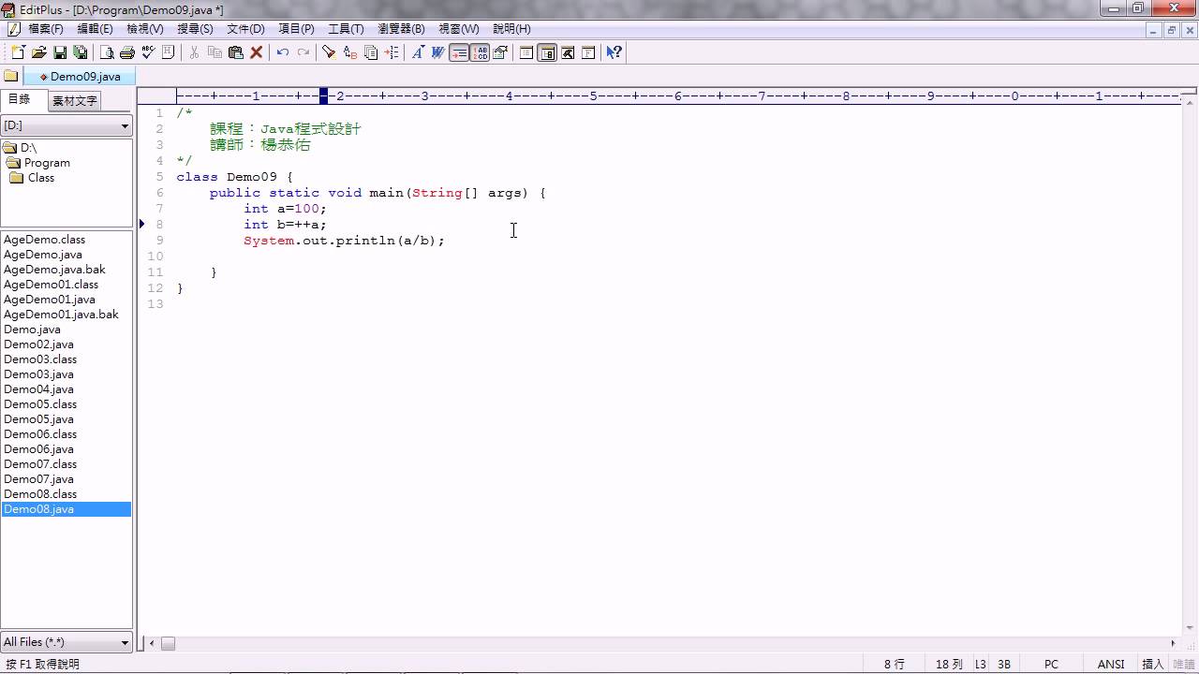Click the horizontal scrollbar thumb
Viewport: 1199px width, 674px height.
[168, 643]
